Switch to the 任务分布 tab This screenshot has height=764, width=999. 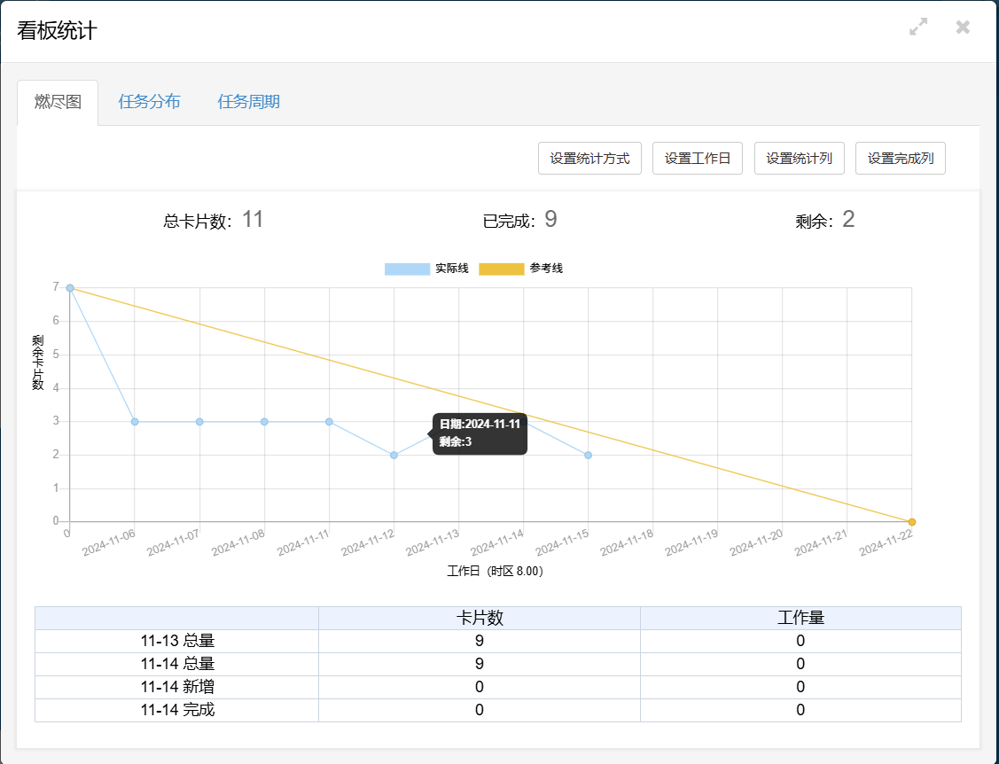point(149,102)
